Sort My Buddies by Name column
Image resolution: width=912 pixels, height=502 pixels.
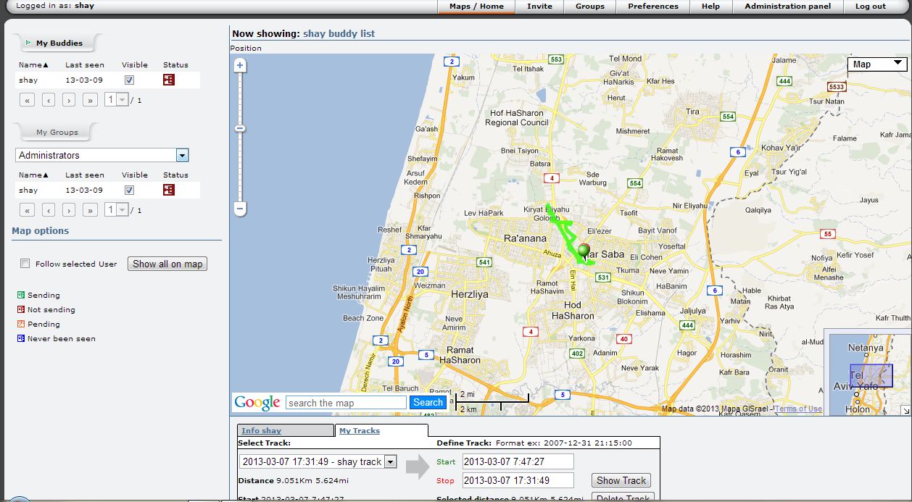click(33, 64)
